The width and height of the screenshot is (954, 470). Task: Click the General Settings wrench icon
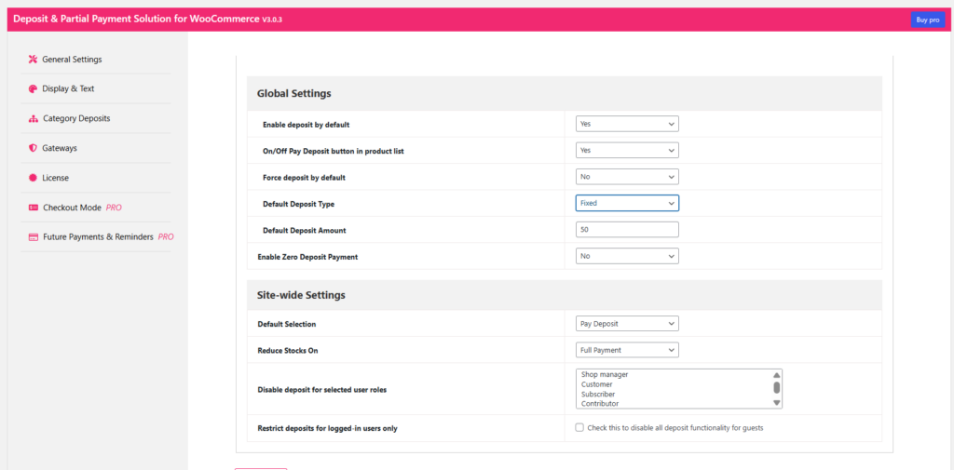tap(33, 60)
